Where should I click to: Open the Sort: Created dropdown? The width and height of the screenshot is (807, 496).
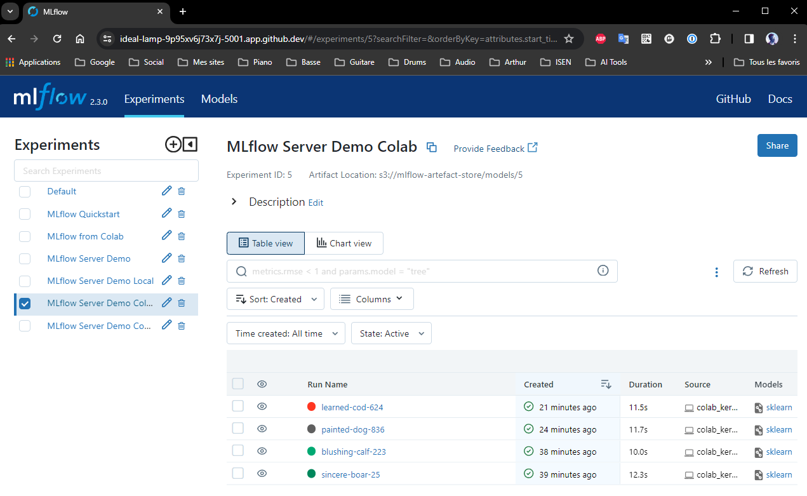pos(276,299)
